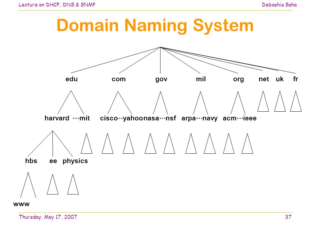This screenshot has height=233, width=310.
Task: Click the 'mit' node label
Action: (85, 118)
